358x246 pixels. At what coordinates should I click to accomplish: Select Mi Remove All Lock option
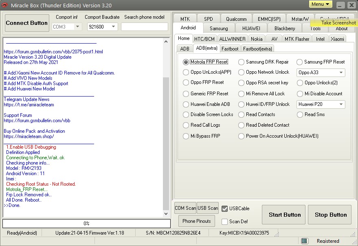tap(241, 94)
